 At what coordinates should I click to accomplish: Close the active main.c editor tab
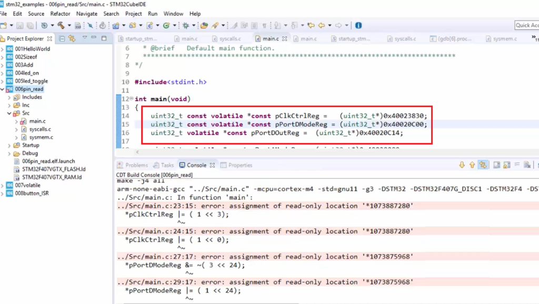(x=285, y=39)
